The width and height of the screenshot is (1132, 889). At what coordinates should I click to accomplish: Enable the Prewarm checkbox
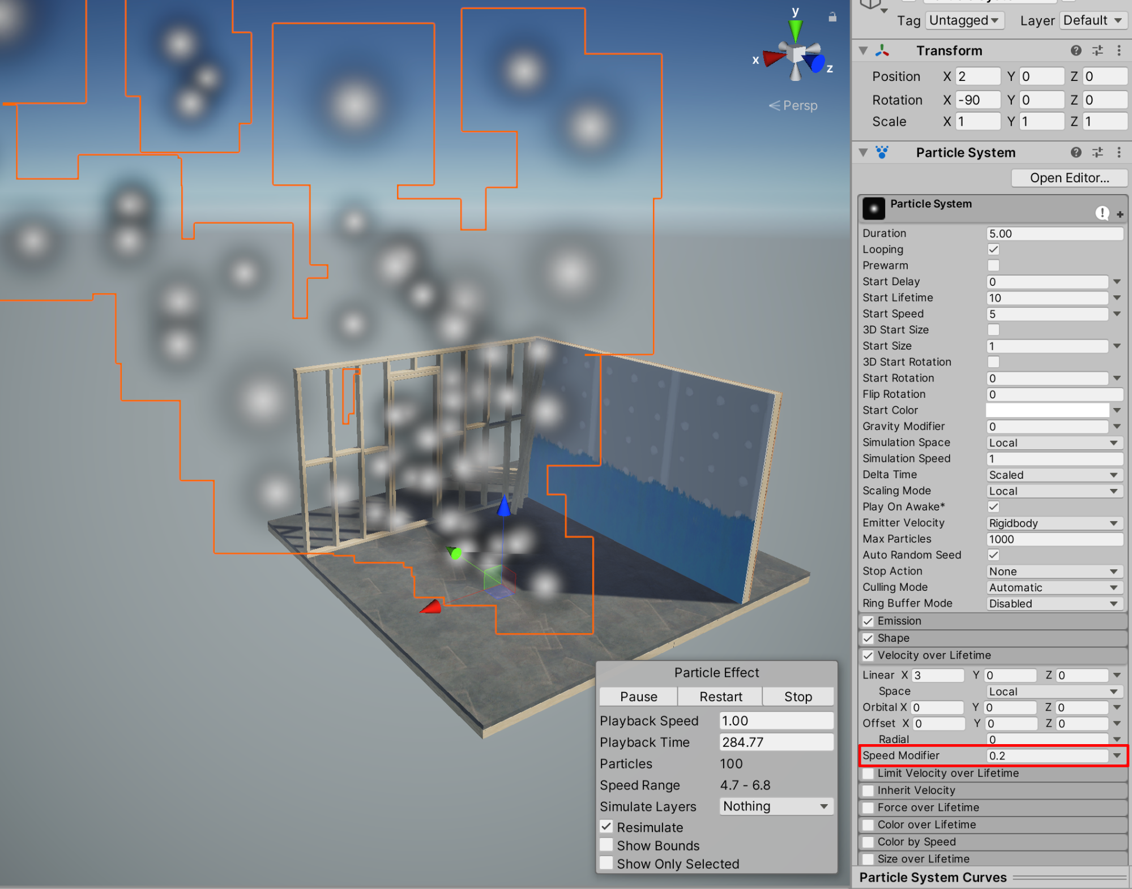click(x=993, y=265)
